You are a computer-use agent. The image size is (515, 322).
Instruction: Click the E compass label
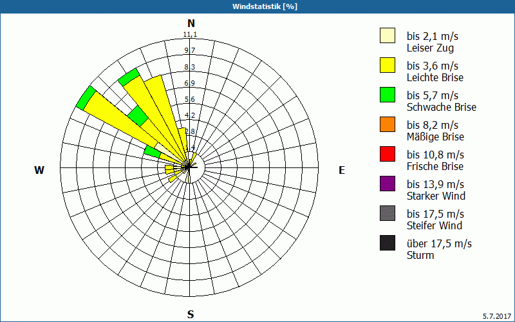click(342, 170)
